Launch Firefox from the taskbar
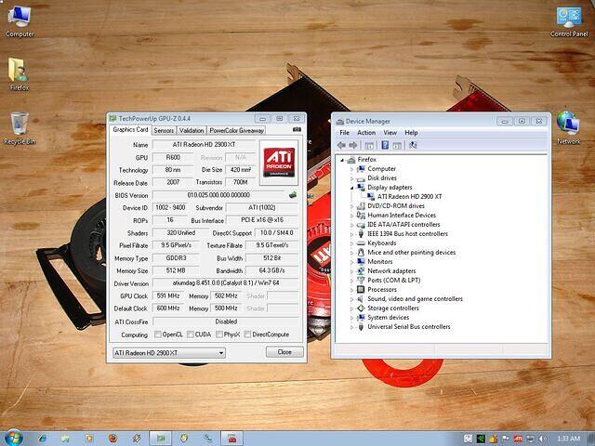595x446 pixels. [112, 439]
